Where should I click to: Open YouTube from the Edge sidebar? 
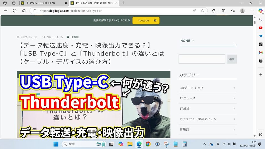tap(261, 27)
